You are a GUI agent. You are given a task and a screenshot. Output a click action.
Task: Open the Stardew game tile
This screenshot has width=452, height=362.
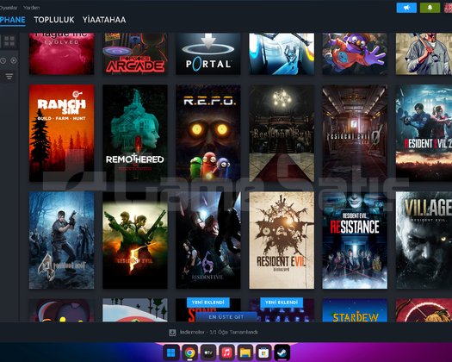[355, 310]
